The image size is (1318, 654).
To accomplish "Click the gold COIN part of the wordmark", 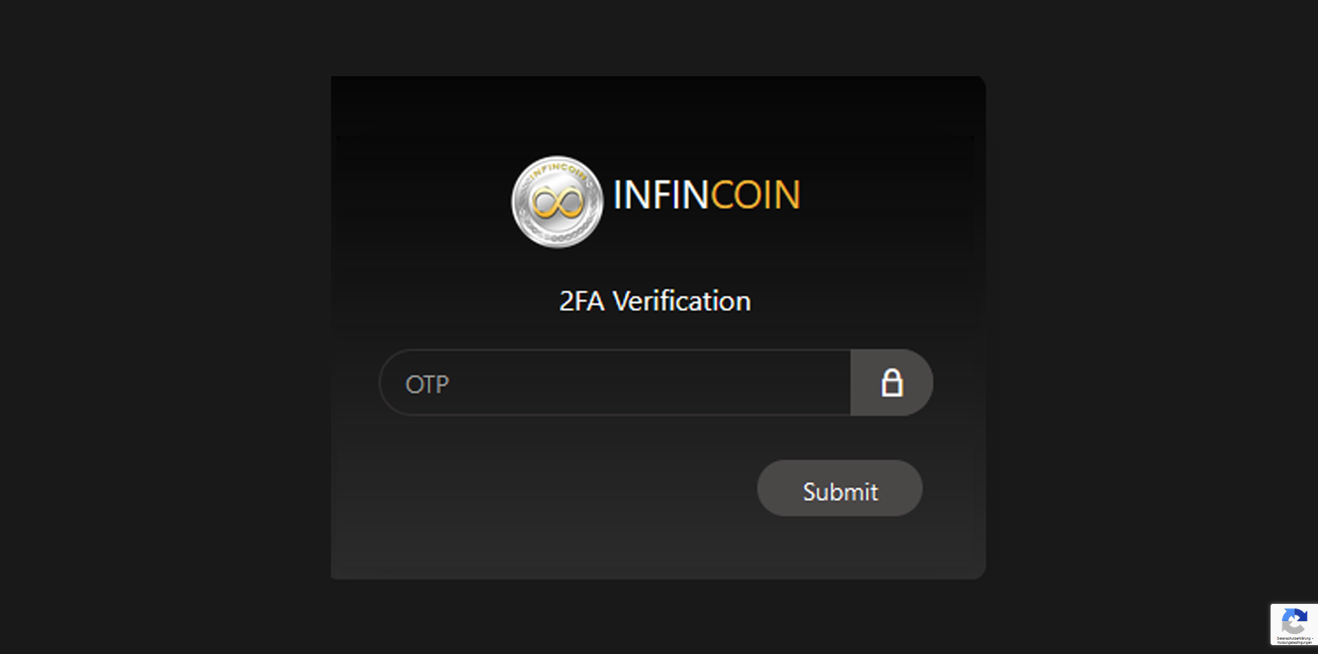I will tap(755, 196).
